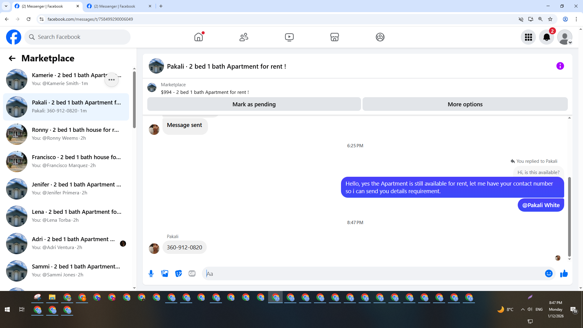Go back from Marketplace chats list
The width and height of the screenshot is (583, 328).
click(12, 58)
